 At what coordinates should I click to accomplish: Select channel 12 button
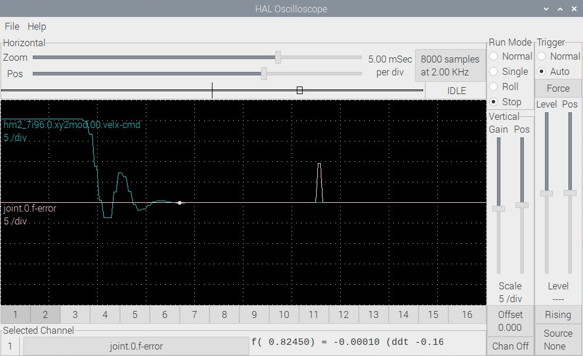click(344, 314)
